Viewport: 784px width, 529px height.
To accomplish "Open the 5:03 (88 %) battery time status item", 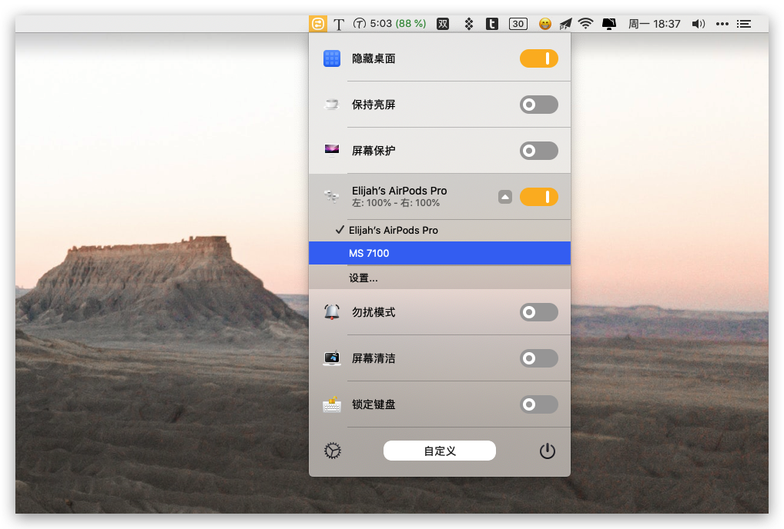I will point(390,24).
